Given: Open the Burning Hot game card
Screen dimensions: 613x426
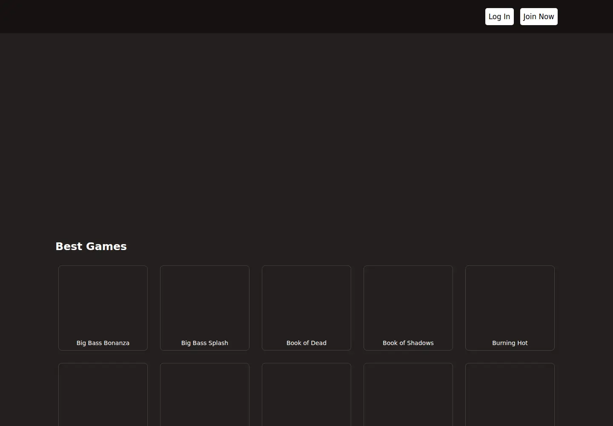Looking at the screenshot, I should [510, 308].
